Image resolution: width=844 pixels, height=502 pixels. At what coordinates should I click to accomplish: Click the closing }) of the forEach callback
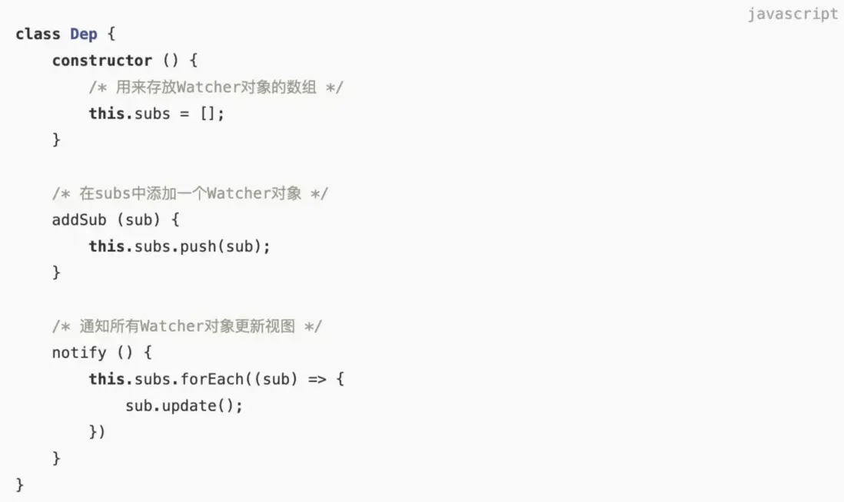tap(97, 432)
